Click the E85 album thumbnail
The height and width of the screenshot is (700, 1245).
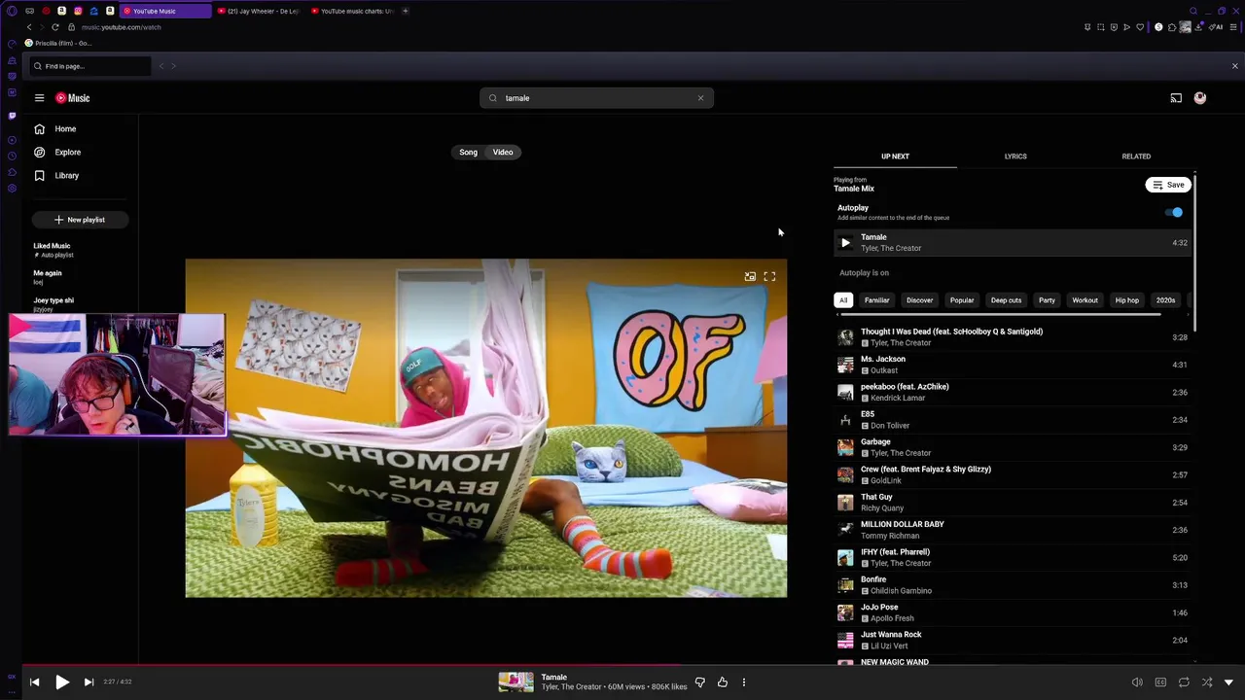click(x=845, y=420)
